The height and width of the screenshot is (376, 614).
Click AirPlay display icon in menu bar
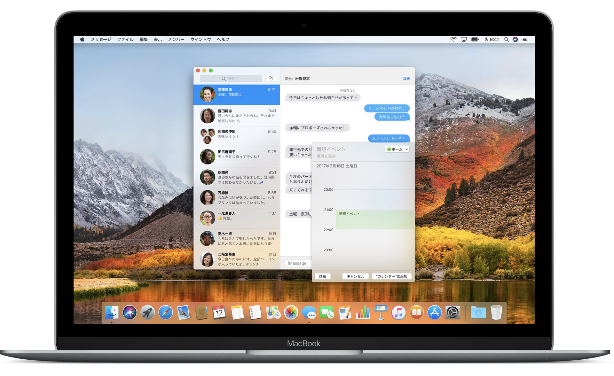(464, 39)
